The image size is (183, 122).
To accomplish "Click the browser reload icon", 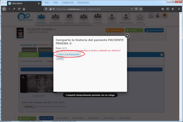I will point(19,9).
